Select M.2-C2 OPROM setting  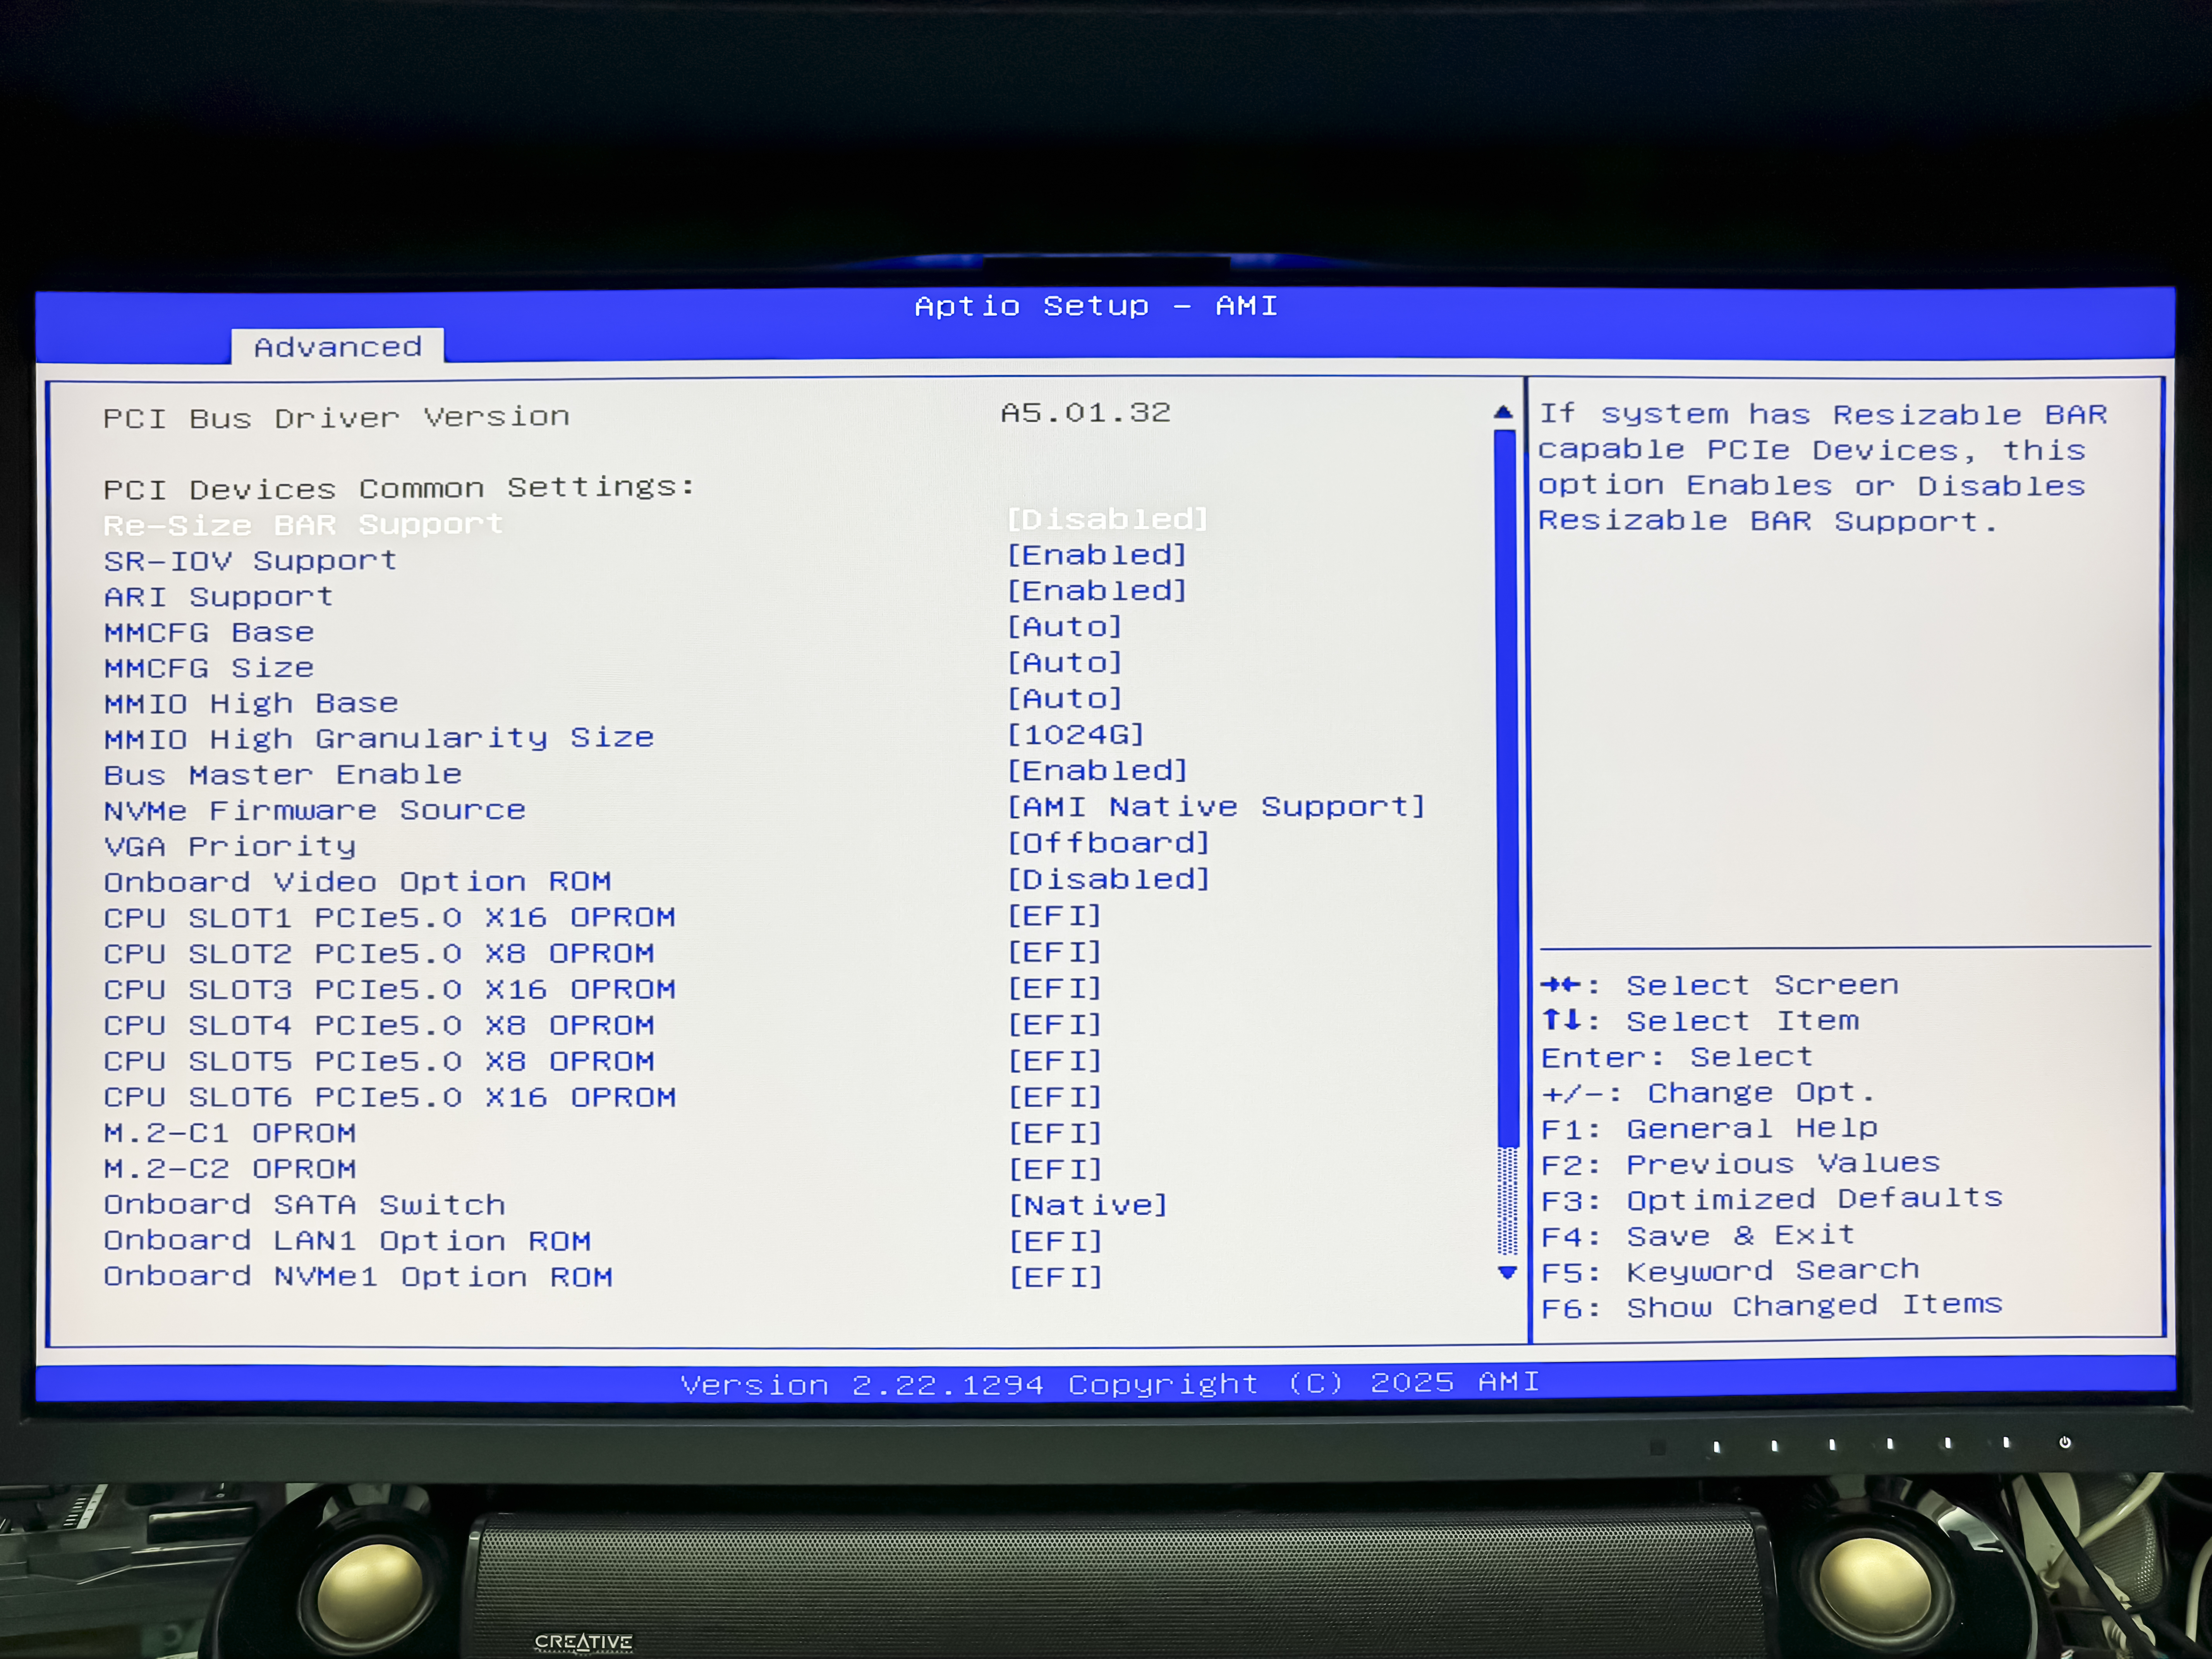230,1170
